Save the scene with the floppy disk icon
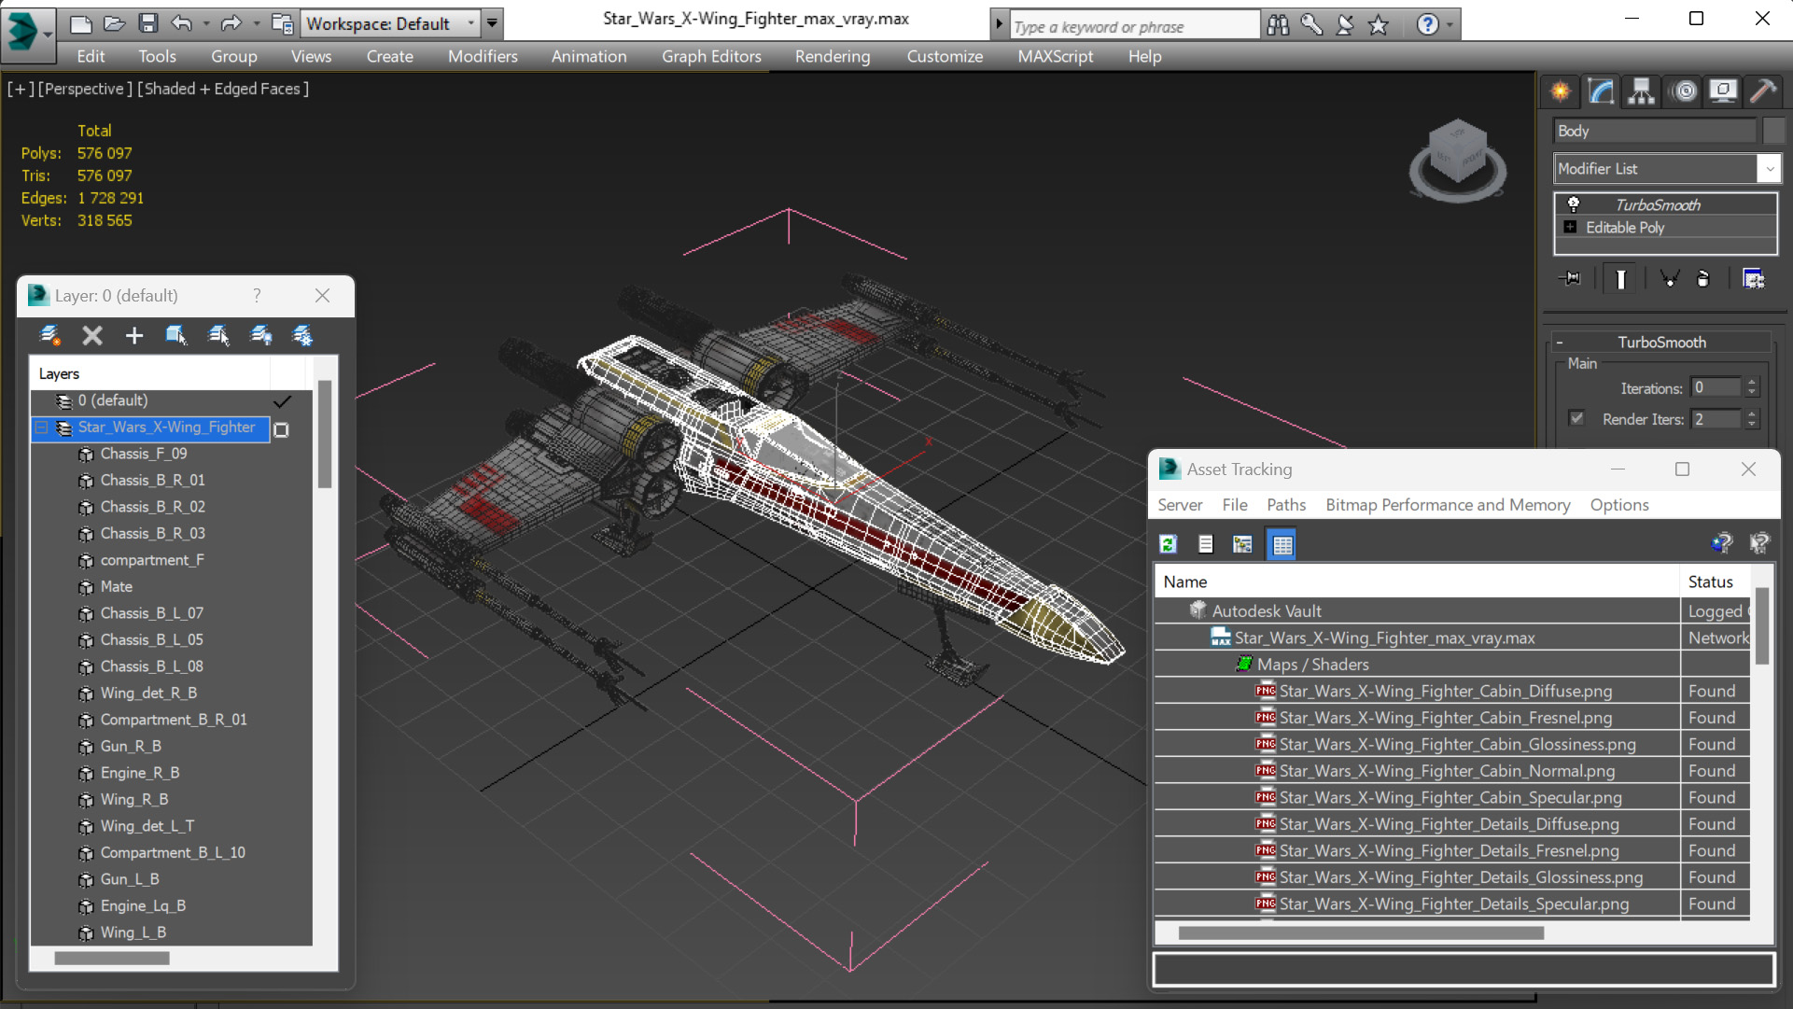This screenshot has width=1793, height=1009. click(147, 23)
